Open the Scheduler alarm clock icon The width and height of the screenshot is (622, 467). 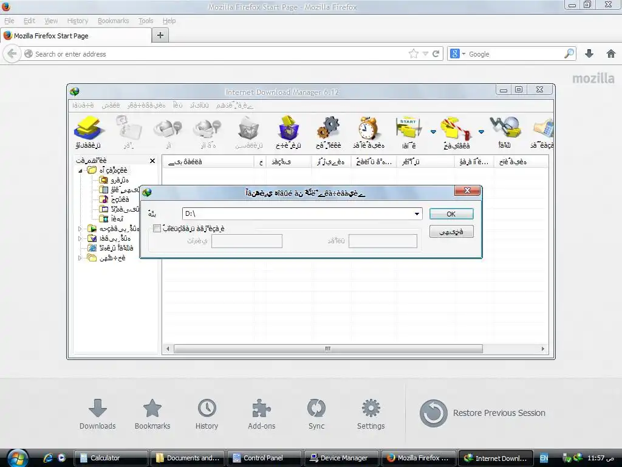click(369, 132)
